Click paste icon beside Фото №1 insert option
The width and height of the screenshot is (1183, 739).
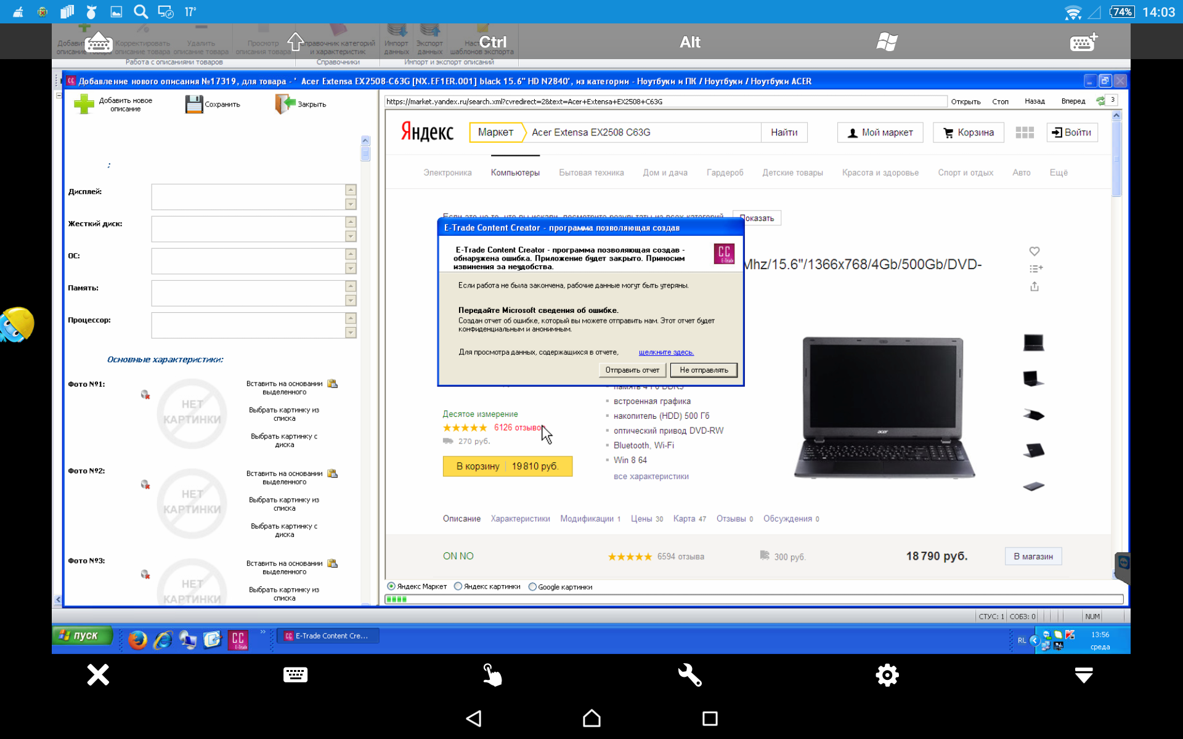[x=333, y=384]
